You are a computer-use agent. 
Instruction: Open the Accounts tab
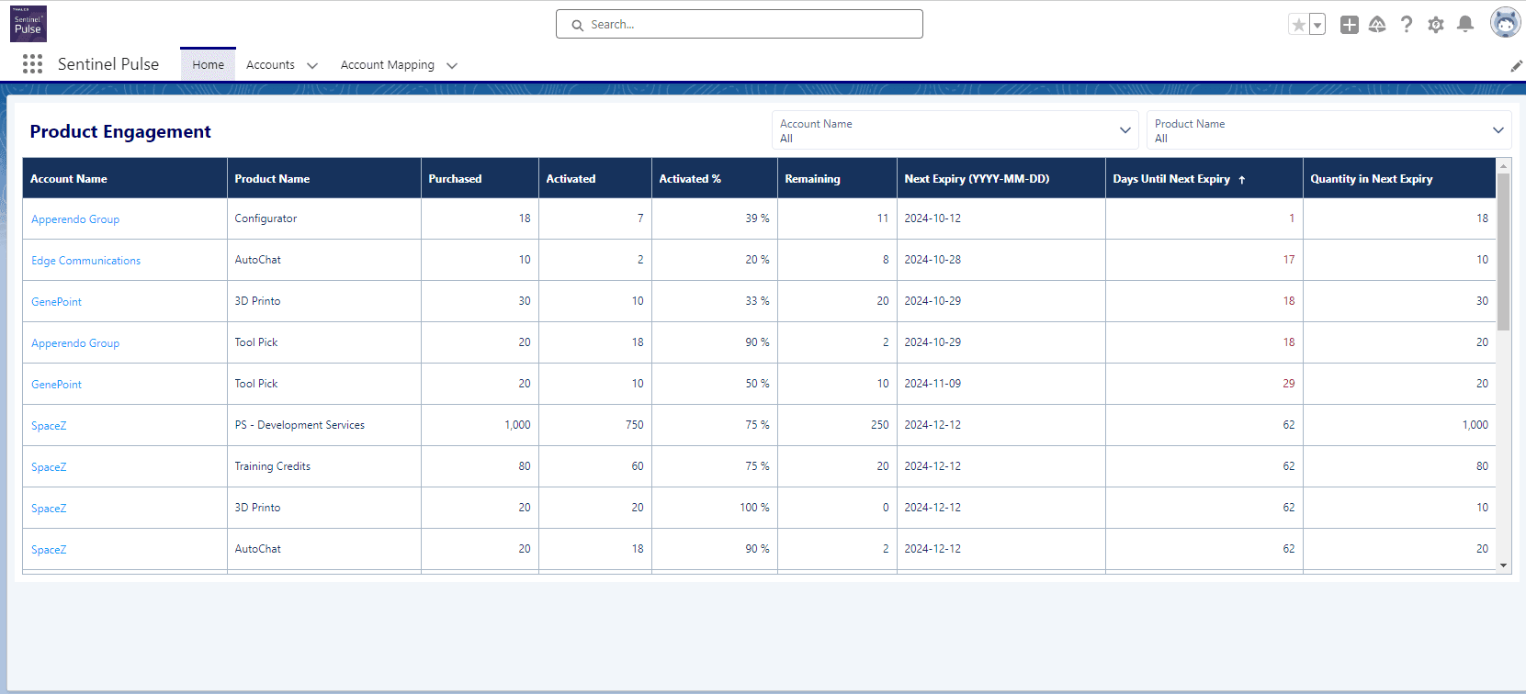tap(270, 64)
